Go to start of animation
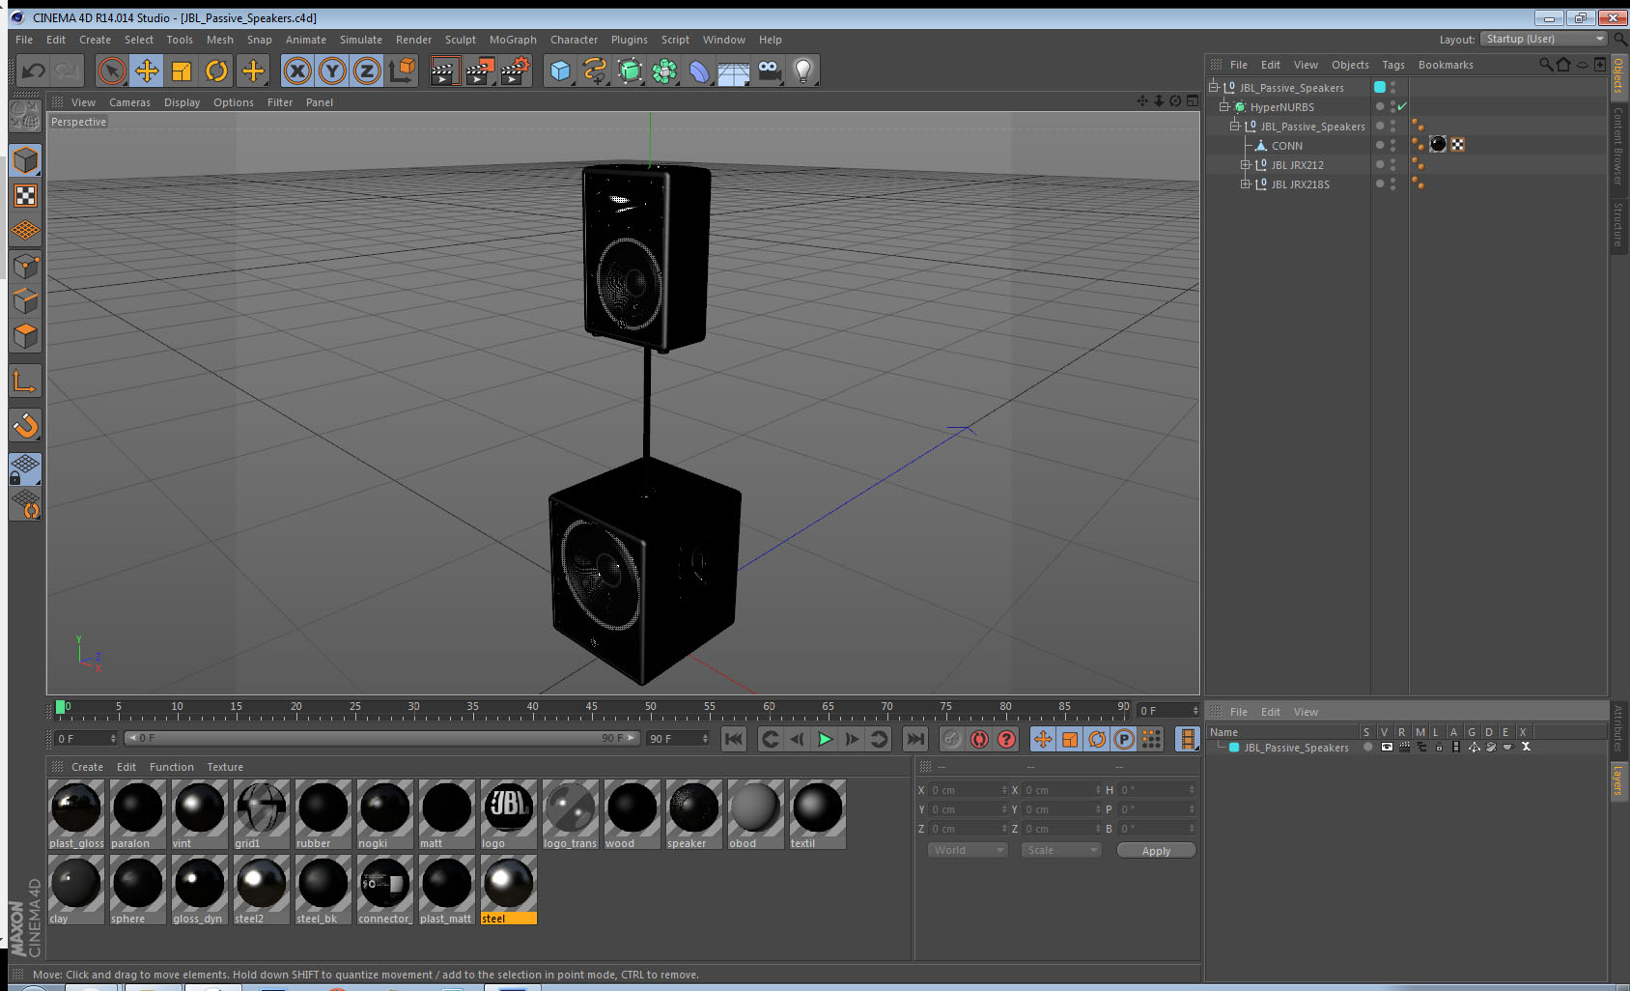 pyautogui.click(x=734, y=739)
